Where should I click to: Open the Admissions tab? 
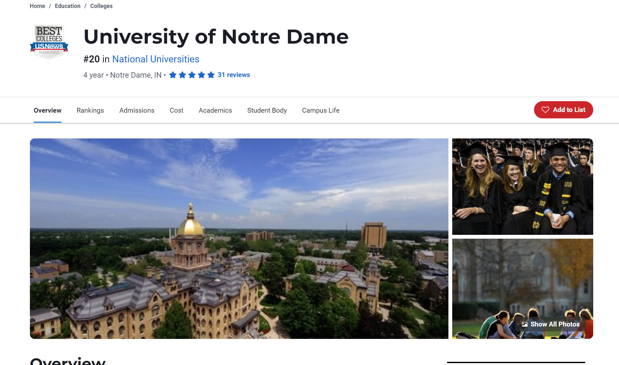pyautogui.click(x=137, y=110)
